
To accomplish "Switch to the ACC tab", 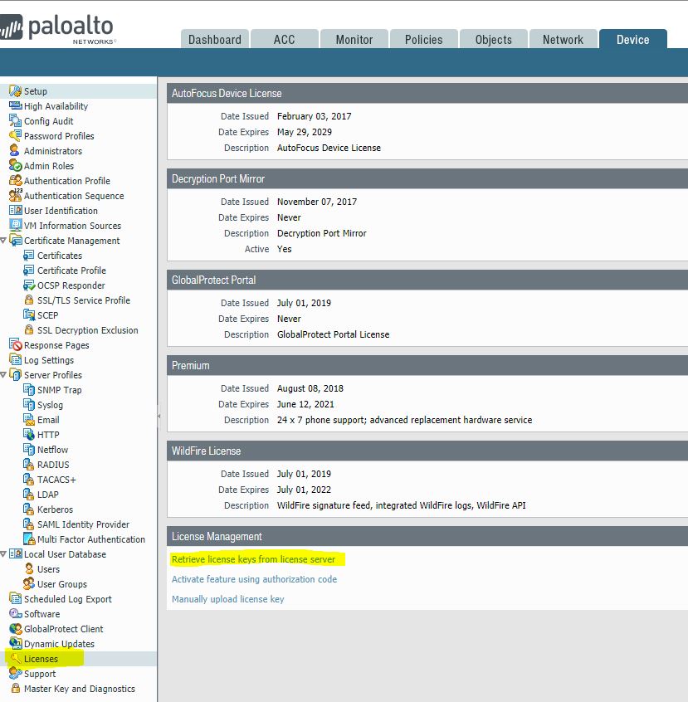I will point(285,39).
